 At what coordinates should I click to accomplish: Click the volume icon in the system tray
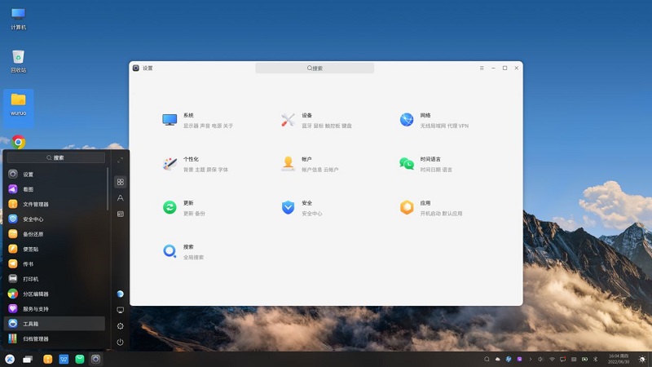pyautogui.click(x=540, y=359)
